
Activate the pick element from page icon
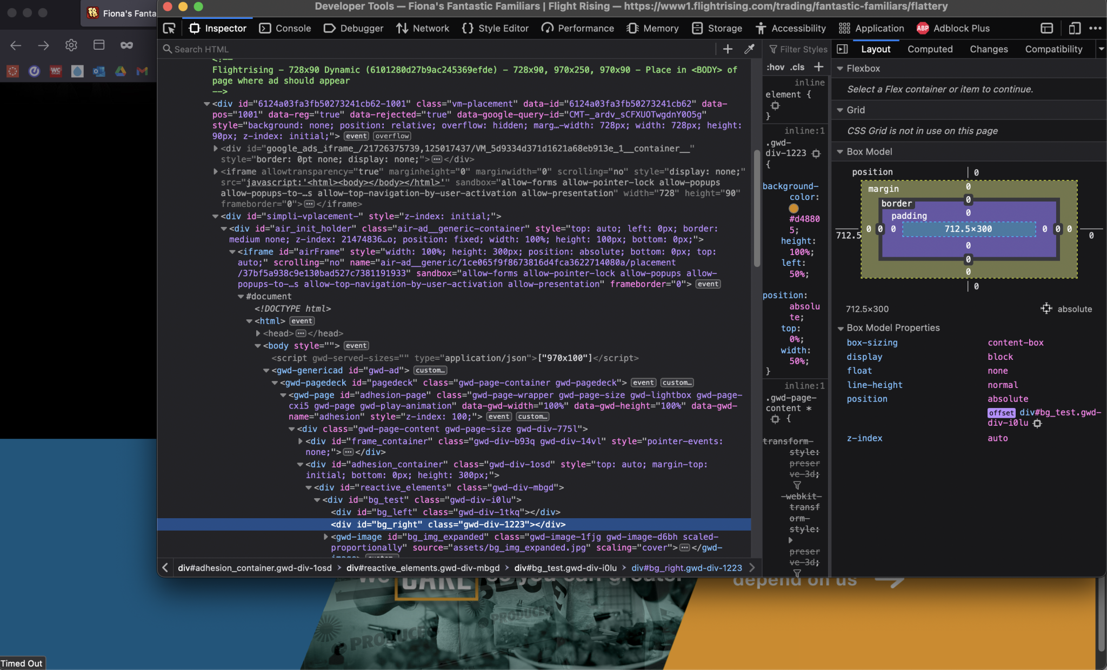[x=169, y=28]
